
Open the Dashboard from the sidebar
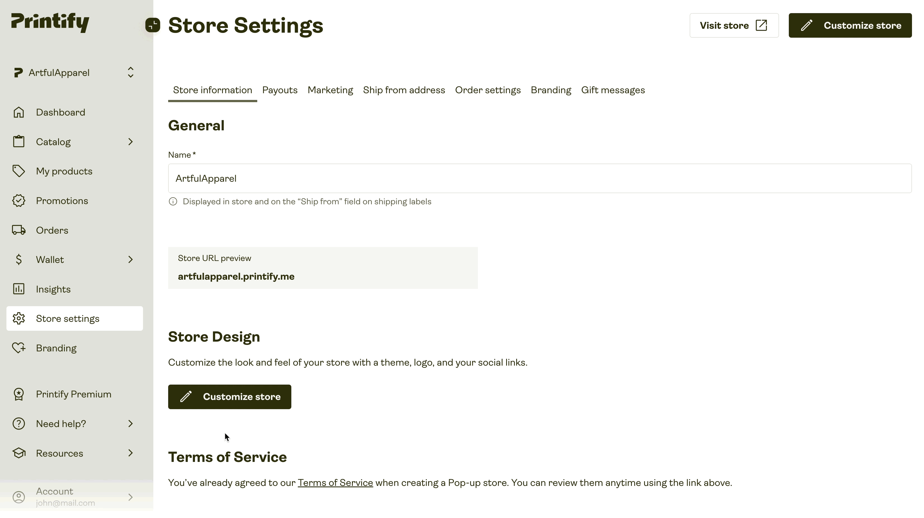[x=60, y=112]
